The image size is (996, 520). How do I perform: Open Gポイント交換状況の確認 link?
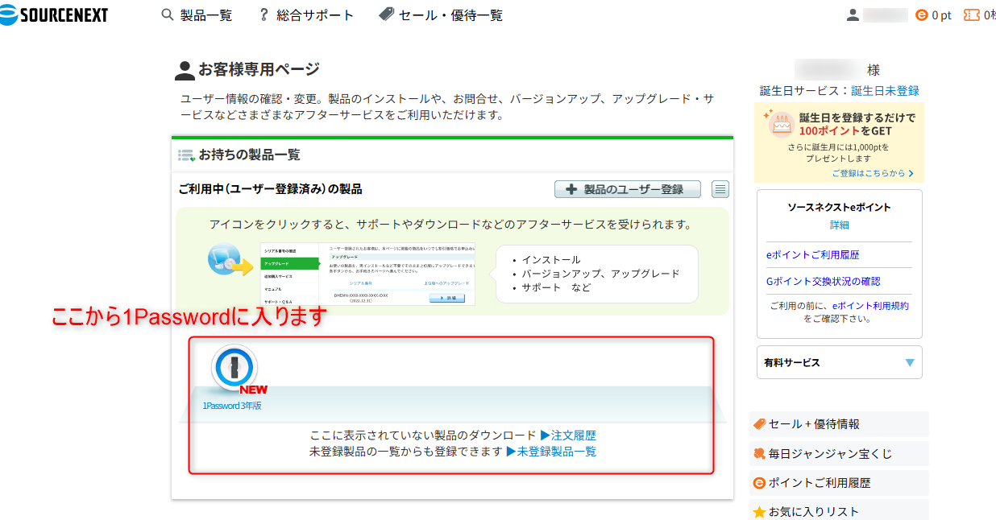pyautogui.click(x=824, y=281)
